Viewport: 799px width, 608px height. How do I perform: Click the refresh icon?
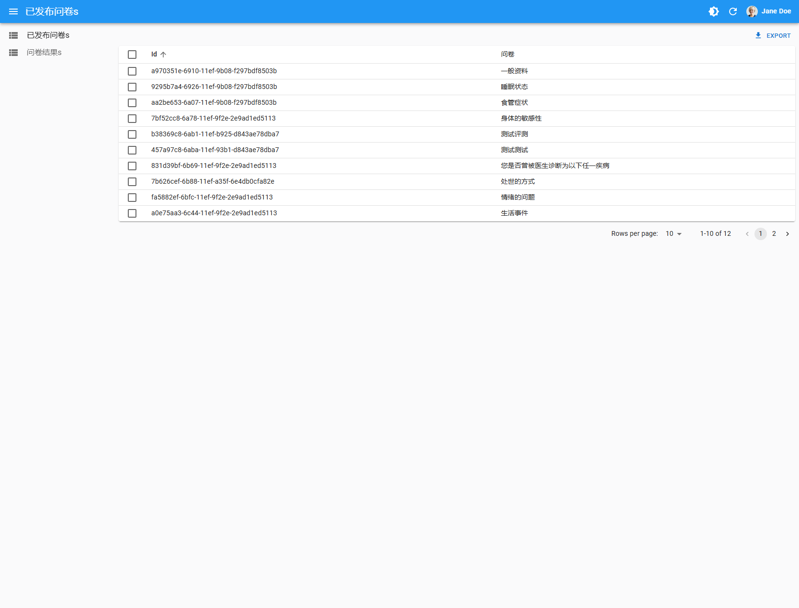point(732,11)
